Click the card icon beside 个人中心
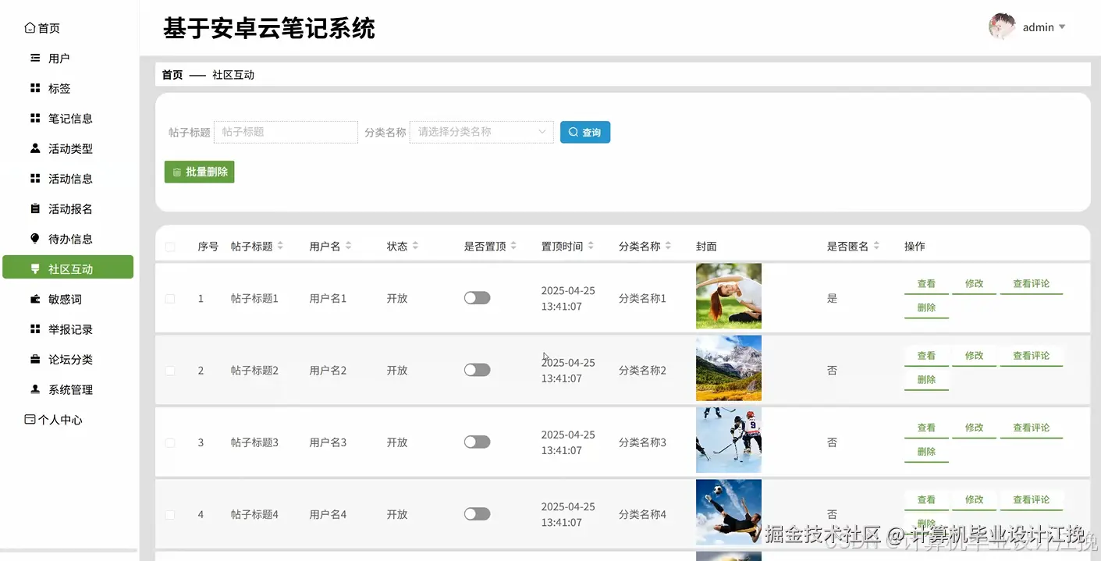The width and height of the screenshot is (1101, 561). tap(30, 419)
